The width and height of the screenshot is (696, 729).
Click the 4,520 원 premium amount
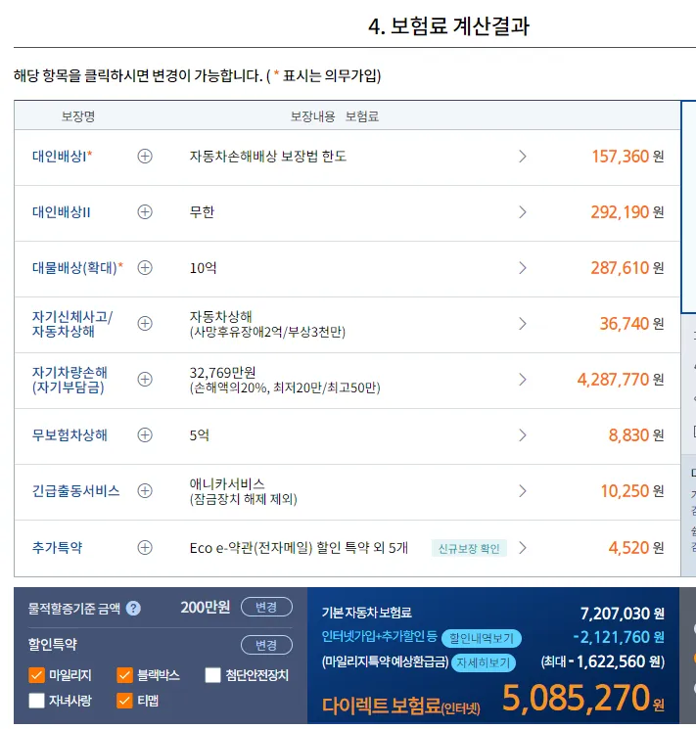636,548
